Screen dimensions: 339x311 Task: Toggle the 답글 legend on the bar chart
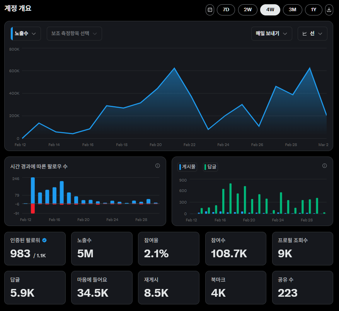tap(210, 167)
